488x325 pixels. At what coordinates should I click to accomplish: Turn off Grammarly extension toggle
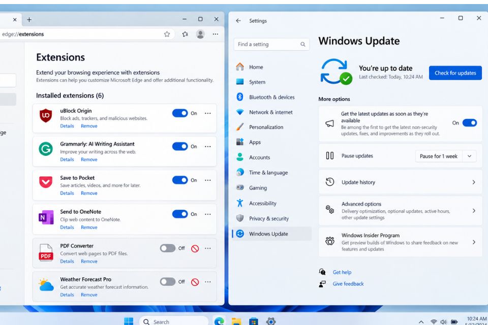pyautogui.click(x=180, y=146)
